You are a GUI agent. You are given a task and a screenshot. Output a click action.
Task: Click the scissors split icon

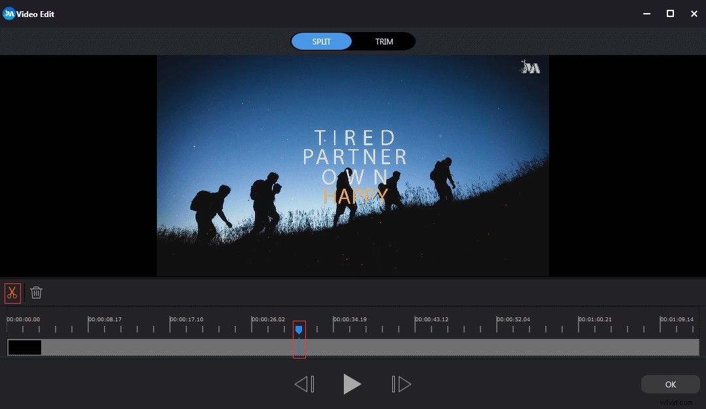point(12,293)
